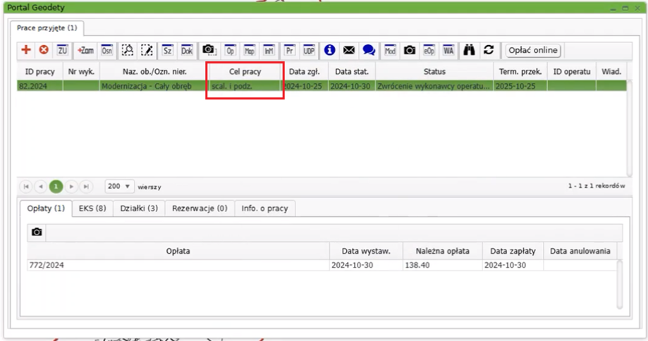Viewport: 648px width, 341px height.
Task: Jump to last page in pager
Action: pos(86,187)
